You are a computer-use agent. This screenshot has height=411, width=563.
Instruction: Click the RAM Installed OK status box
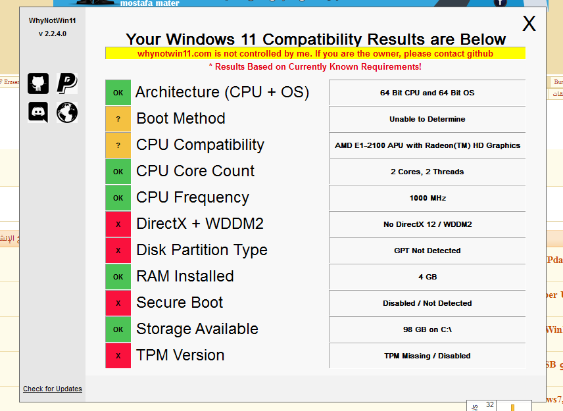pyautogui.click(x=118, y=277)
